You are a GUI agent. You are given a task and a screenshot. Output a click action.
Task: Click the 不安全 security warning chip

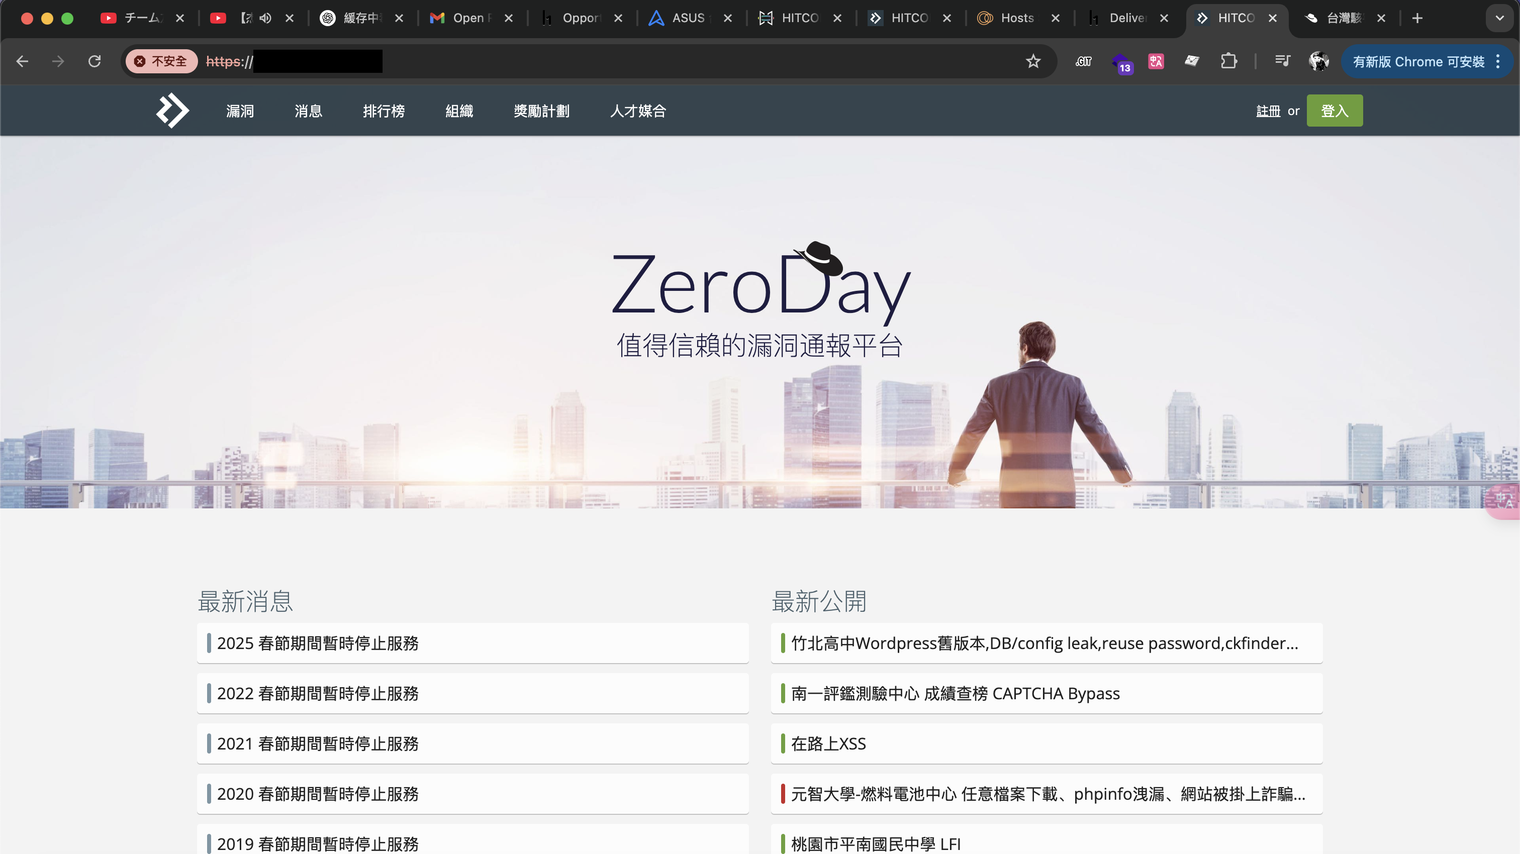161,61
